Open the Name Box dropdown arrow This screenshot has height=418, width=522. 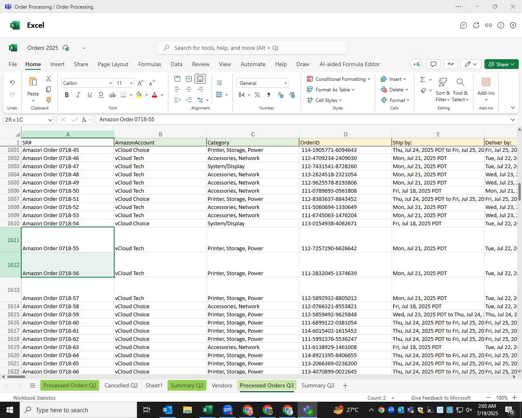pyautogui.click(x=50, y=120)
